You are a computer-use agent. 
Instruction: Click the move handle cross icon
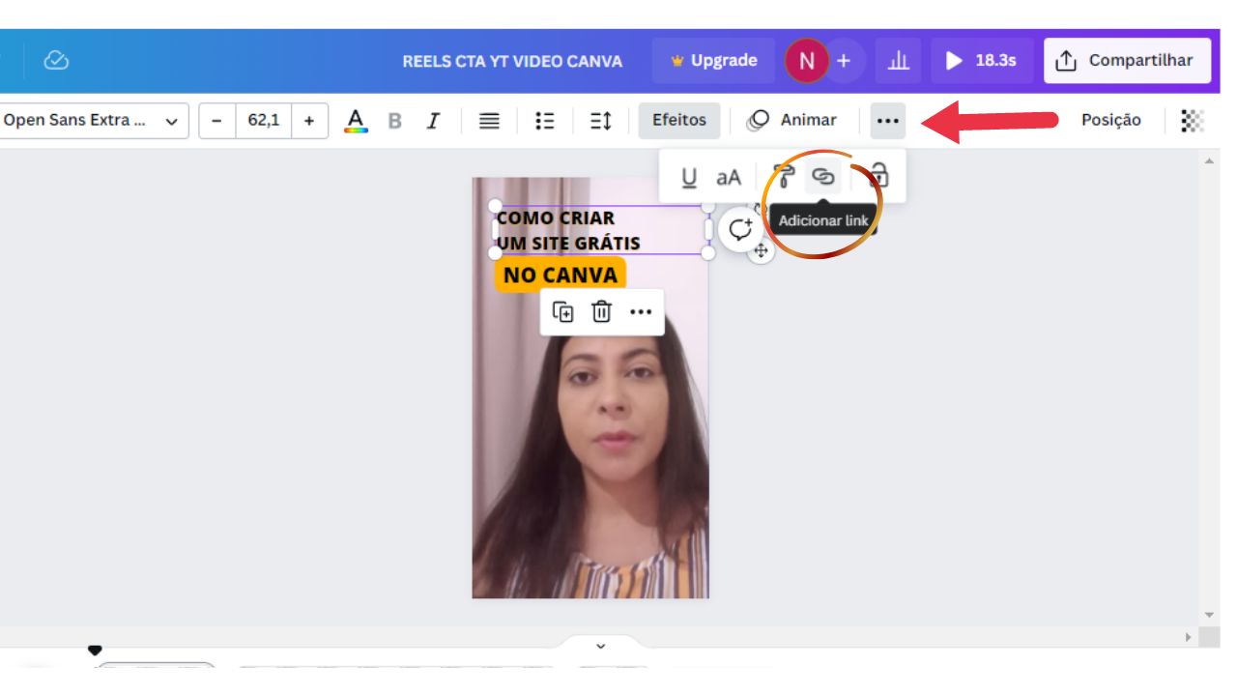pyautogui.click(x=761, y=251)
